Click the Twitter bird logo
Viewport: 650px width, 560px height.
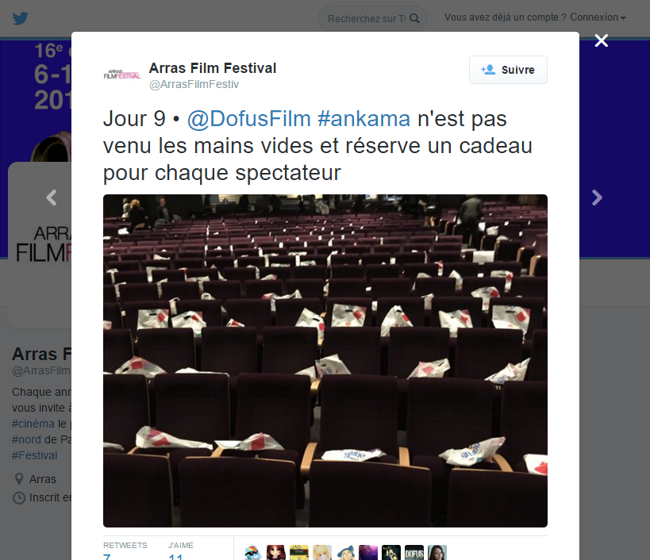pyautogui.click(x=20, y=18)
